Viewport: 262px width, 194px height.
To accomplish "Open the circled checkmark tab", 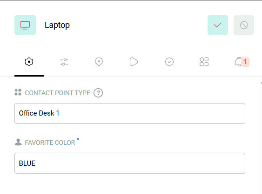I will pos(169,62).
